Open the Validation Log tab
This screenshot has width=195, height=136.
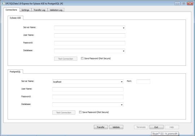(x=56, y=10)
